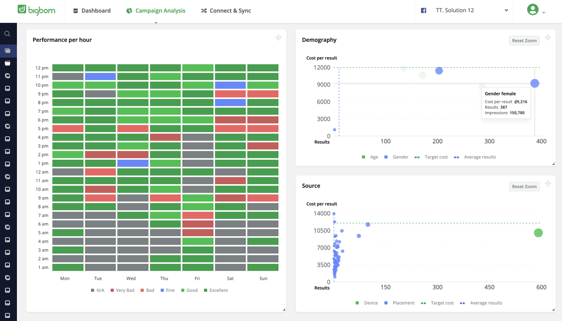
Task: Click the Dashboard grid icon
Action: point(76,11)
